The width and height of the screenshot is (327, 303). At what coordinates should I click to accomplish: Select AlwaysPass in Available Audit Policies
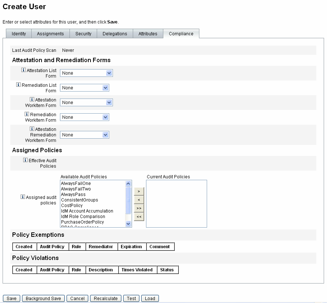(73, 195)
